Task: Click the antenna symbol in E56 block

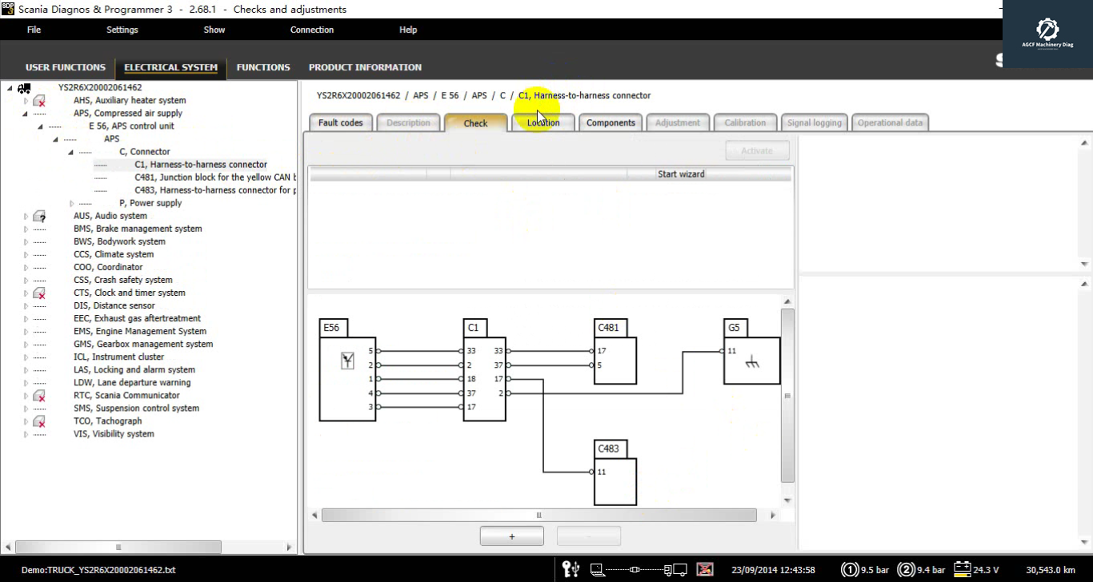Action: coord(347,361)
